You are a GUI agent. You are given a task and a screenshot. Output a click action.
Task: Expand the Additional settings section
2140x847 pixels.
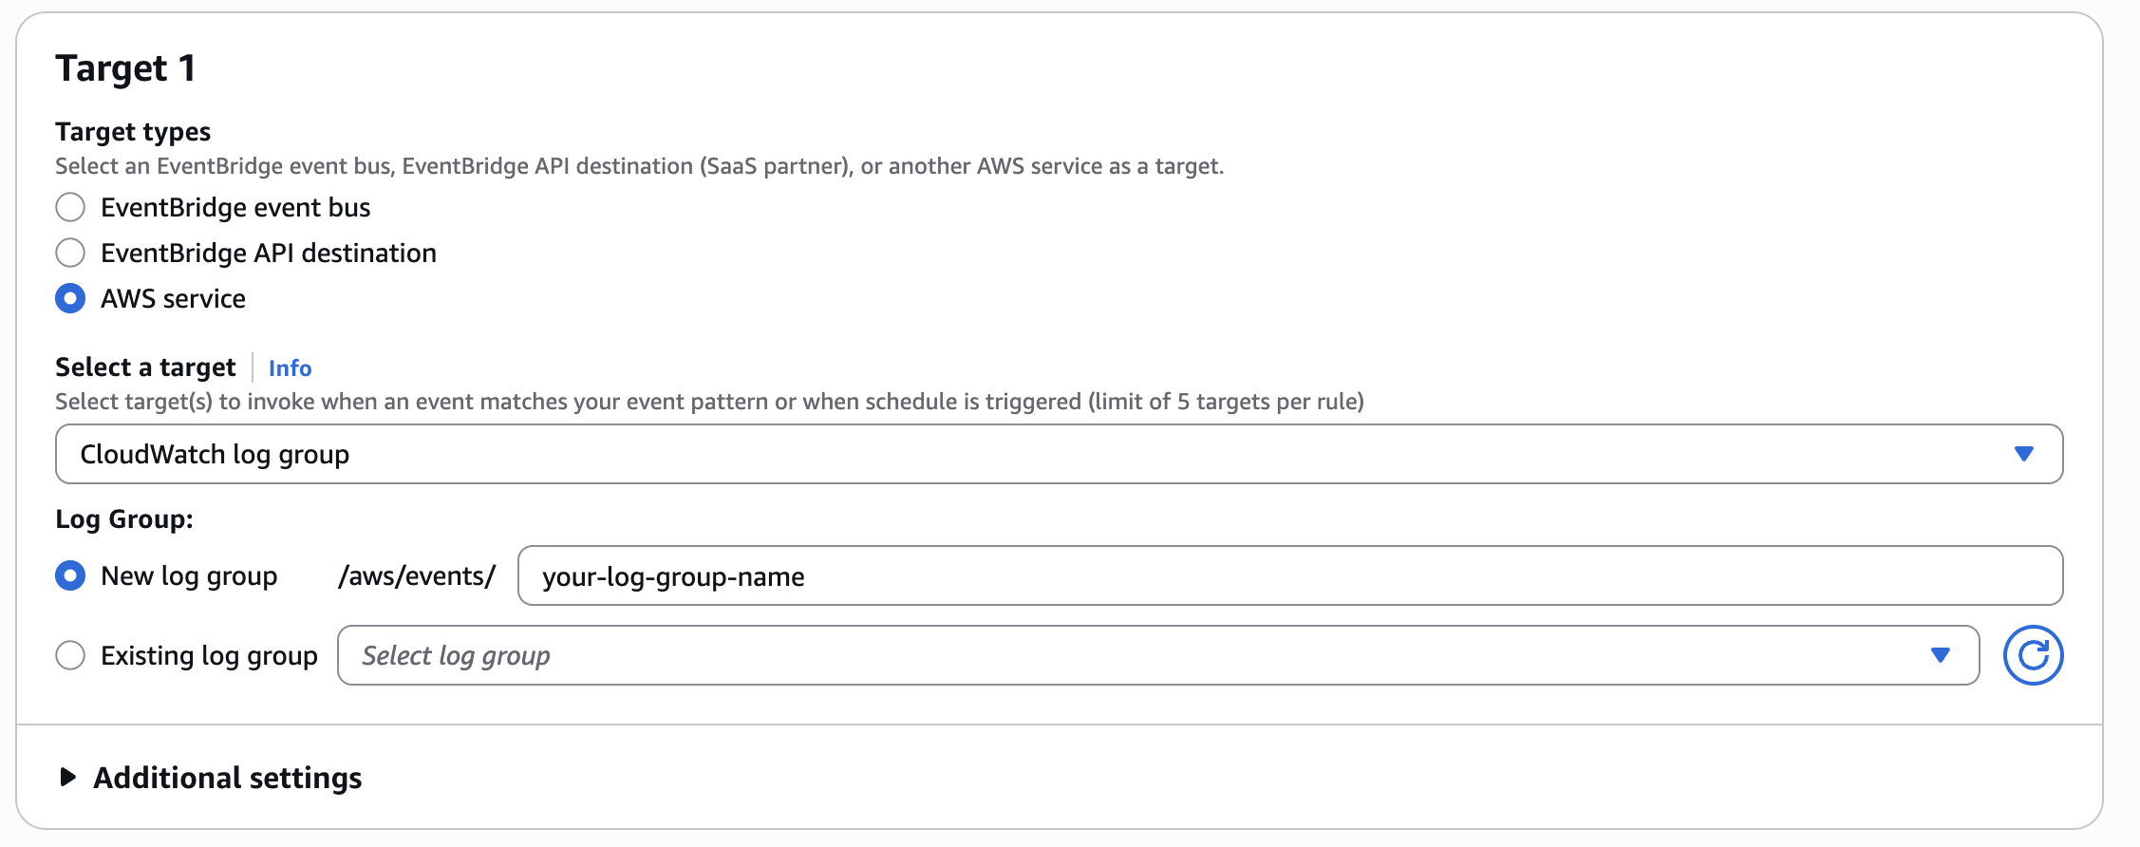(x=227, y=778)
